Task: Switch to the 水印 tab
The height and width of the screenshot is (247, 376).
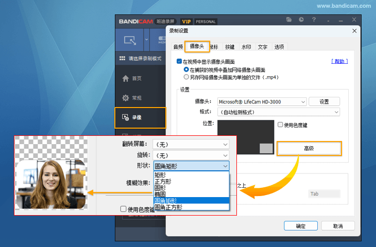Action: (x=246, y=47)
